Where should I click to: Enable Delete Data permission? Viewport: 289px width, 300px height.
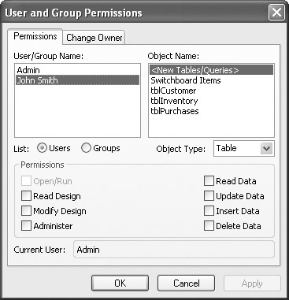(209, 226)
